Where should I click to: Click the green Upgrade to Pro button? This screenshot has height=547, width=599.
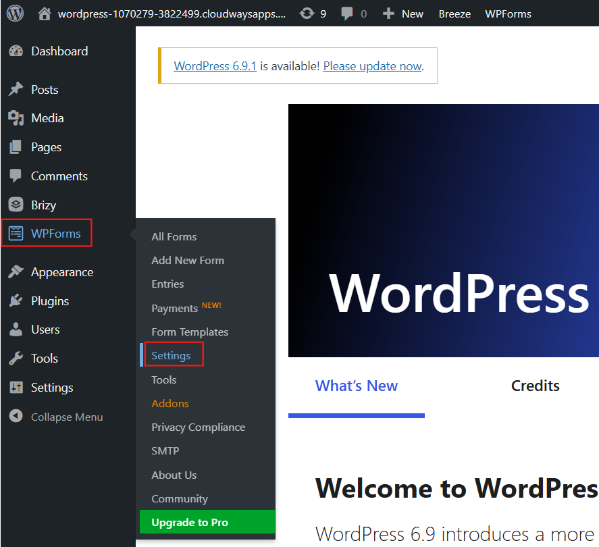click(x=207, y=522)
